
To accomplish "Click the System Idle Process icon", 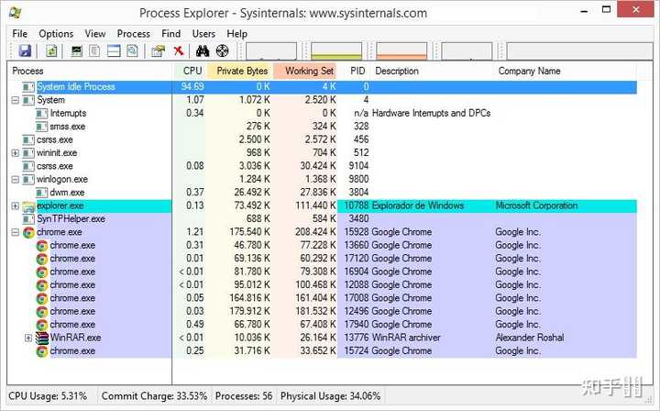I will (28, 87).
